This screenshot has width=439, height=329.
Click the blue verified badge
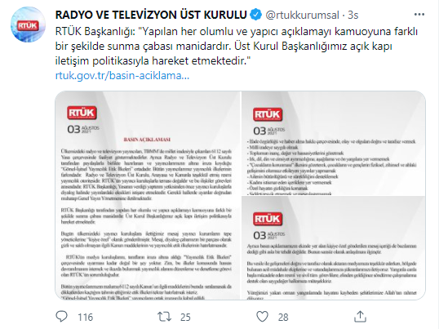coord(256,15)
